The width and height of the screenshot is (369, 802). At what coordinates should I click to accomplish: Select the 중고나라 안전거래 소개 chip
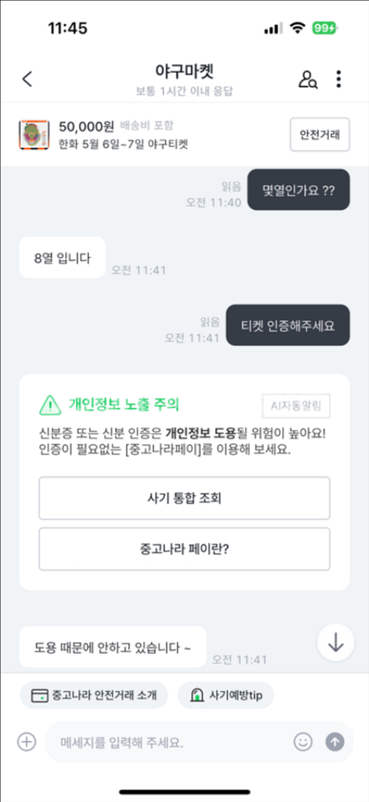tap(94, 695)
